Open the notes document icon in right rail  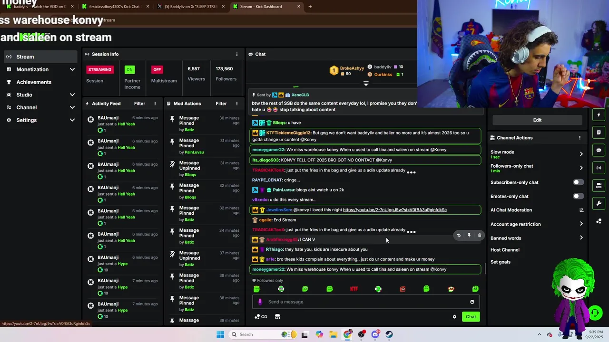pyautogui.click(x=599, y=133)
